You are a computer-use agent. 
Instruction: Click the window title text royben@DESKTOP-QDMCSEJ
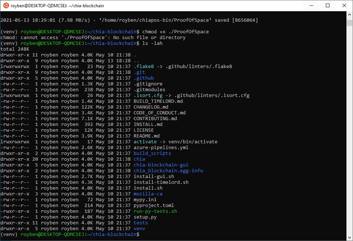(39, 6)
